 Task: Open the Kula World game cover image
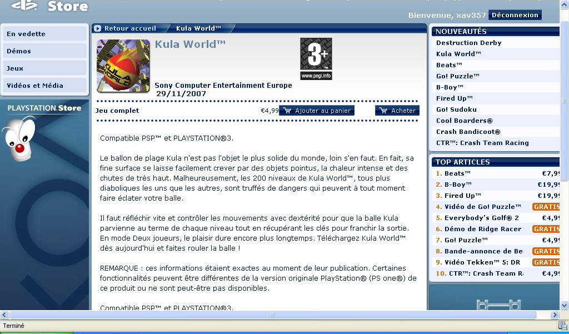tap(123, 66)
